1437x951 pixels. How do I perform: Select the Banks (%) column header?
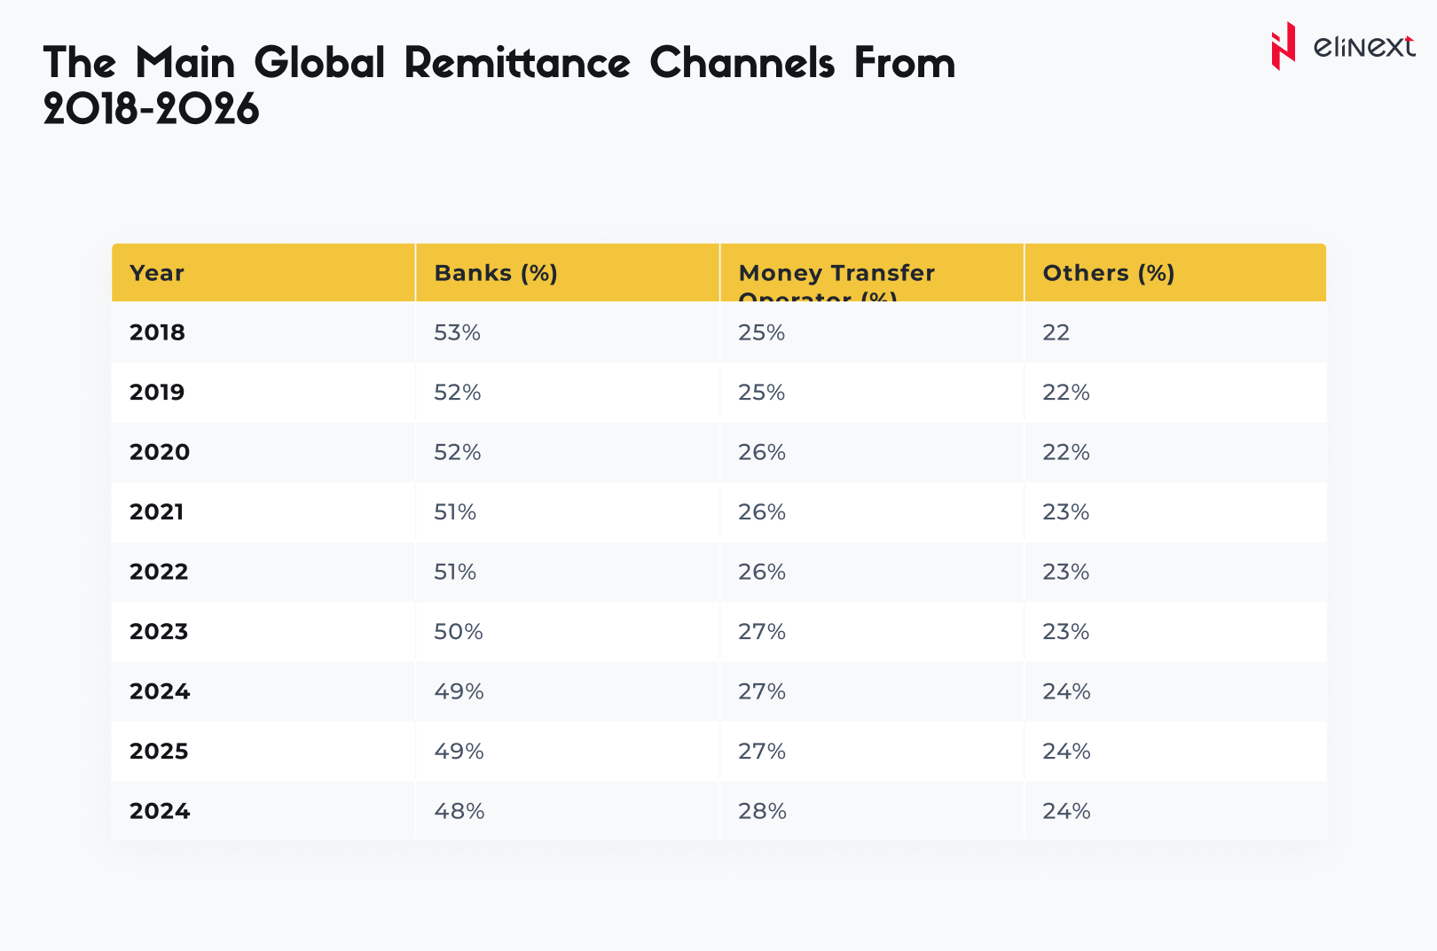(496, 273)
